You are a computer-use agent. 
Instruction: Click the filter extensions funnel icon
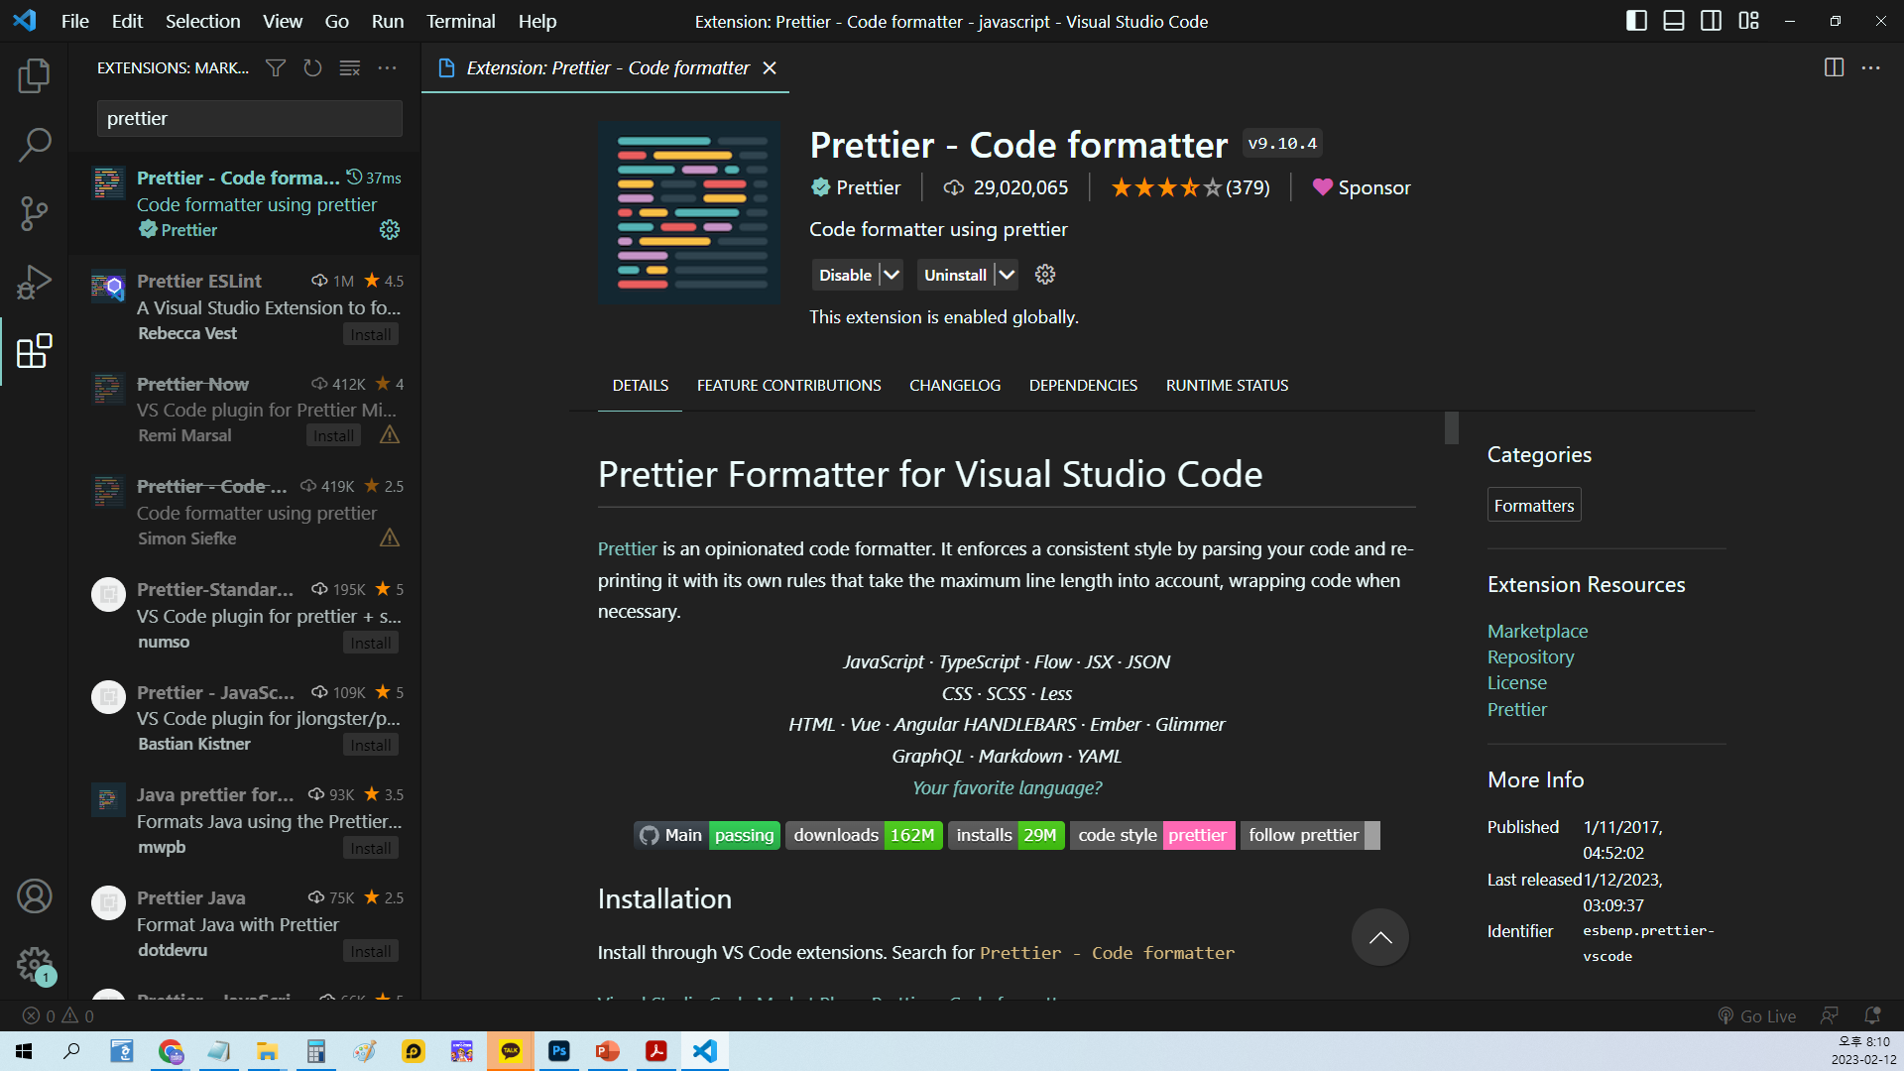pyautogui.click(x=276, y=67)
